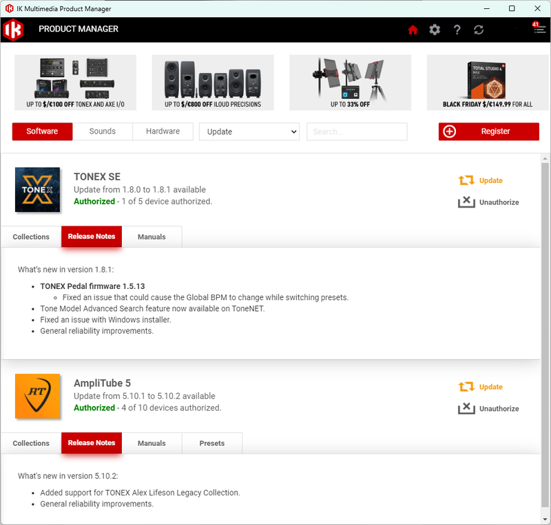Click 'What's new in version 1.8.1' heading
551x525 pixels.
[65, 270]
